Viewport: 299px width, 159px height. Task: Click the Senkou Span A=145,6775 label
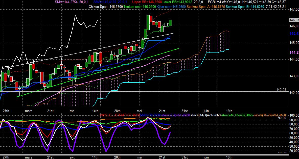(206, 7)
